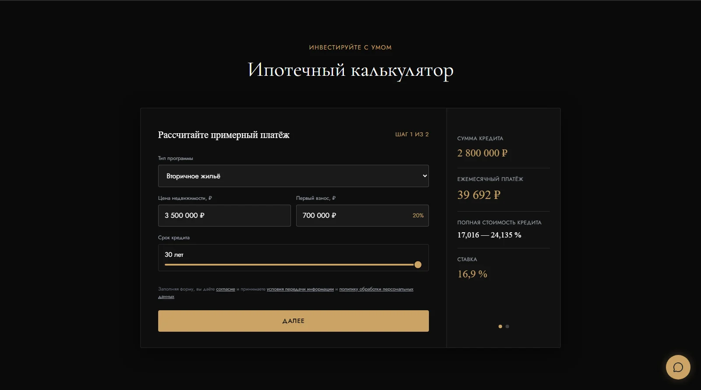Viewport: 701px width, 390px height.
Task: Click the 'Рассчитайте примерный платёж' form title
Action: tap(223, 135)
